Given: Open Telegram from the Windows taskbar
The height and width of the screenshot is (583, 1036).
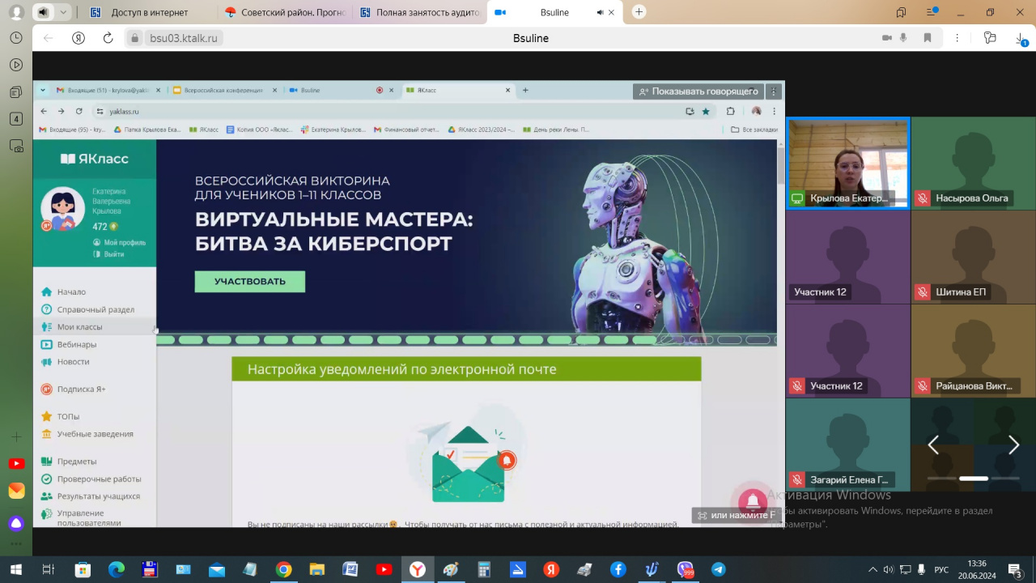Looking at the screenshot, I should (x=718, y=569).
